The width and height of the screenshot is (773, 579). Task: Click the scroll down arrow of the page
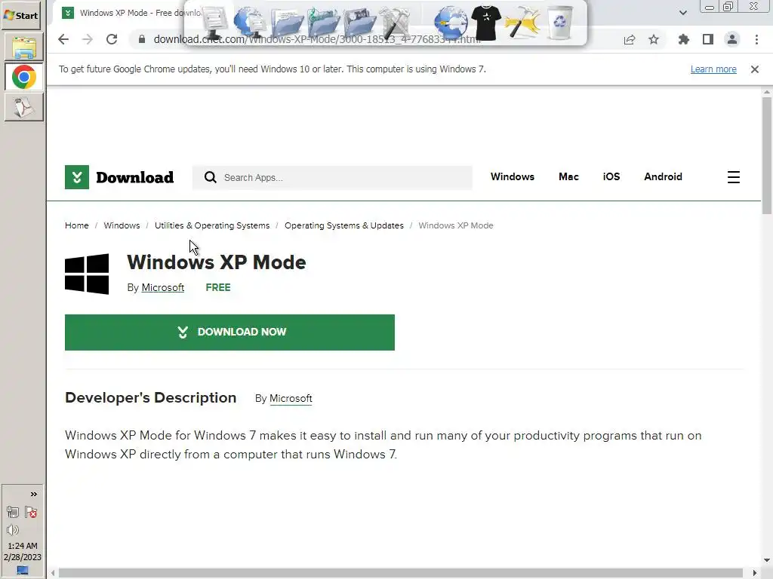[x=767, y=560]
